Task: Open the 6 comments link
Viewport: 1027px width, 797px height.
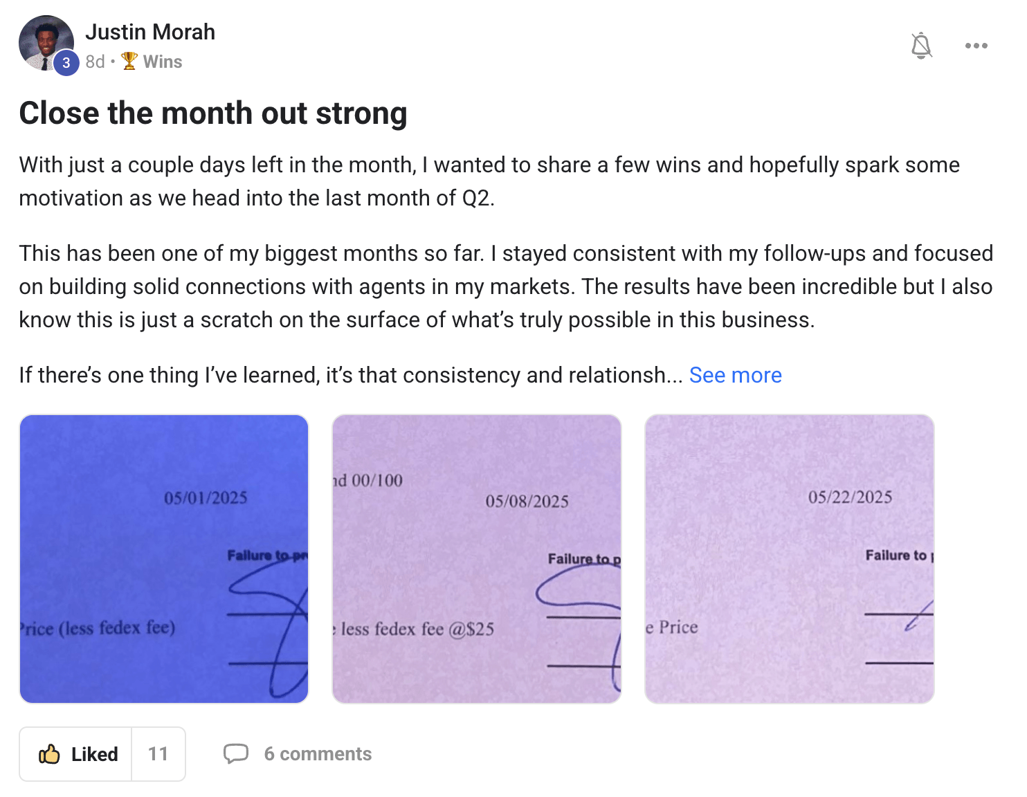Action: tap(318, 754)
